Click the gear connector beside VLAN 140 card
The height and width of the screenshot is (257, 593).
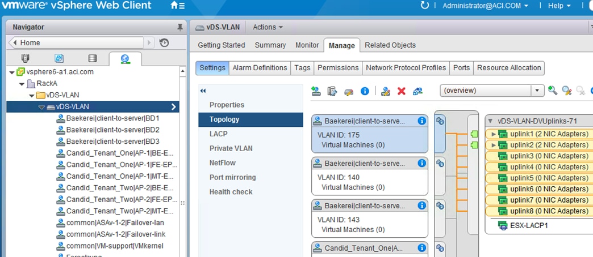[x=440, y=163]
